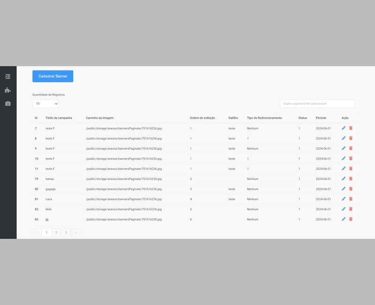Open the Quantidade de Registros dropdown
The image size is (375, 305).
(45, 104)
